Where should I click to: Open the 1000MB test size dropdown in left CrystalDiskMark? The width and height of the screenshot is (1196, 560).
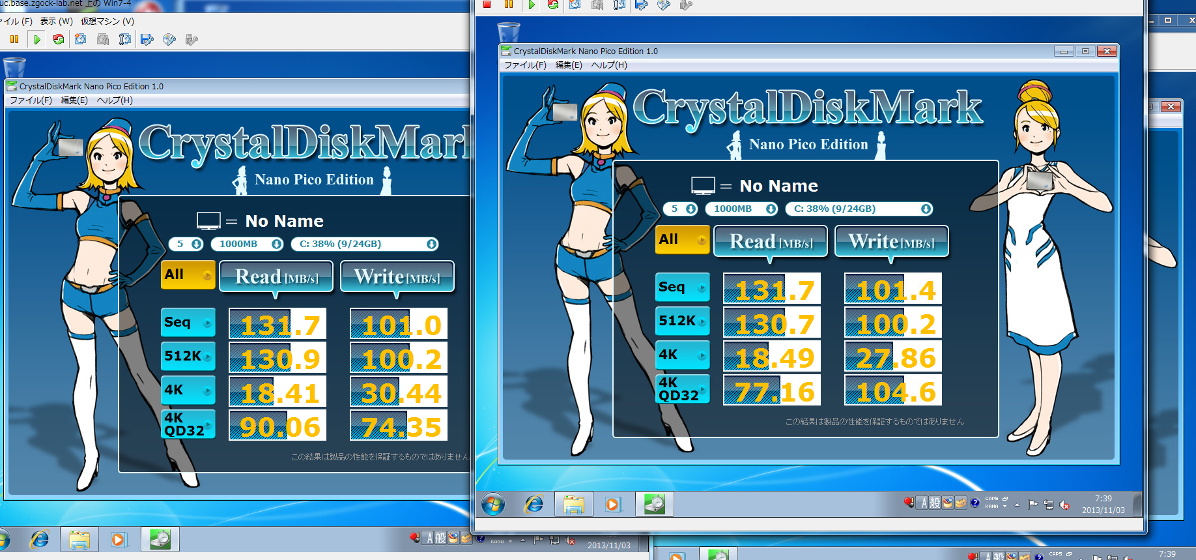tap(248, 244)
